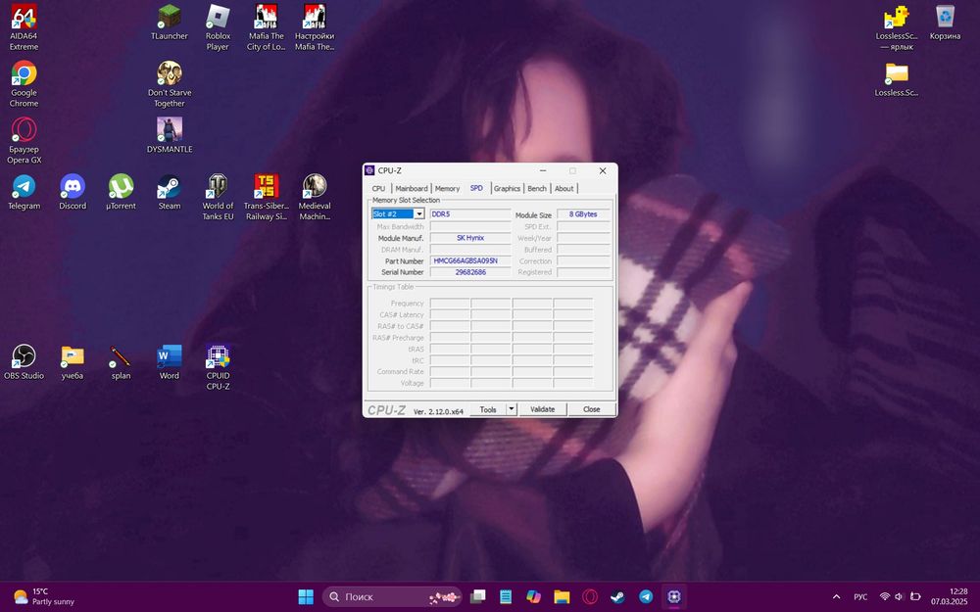This screenshot has height=612, width=980.
Task: Select the LosslessSc... folder icon
Action: click(x=897, y=78)
